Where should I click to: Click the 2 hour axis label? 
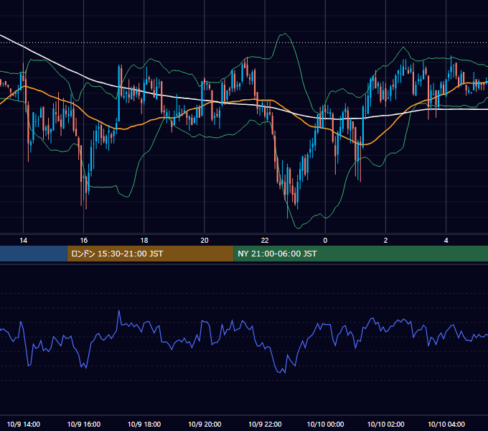pos(385,241)
